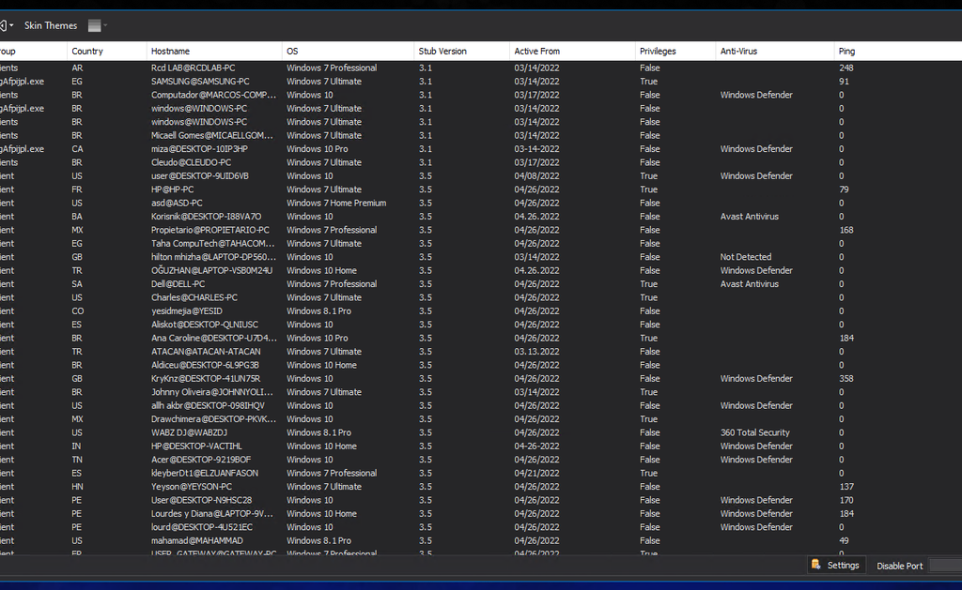Click the Disable Port button
This screenshot has height=590, width=962.
coord(899,566)
